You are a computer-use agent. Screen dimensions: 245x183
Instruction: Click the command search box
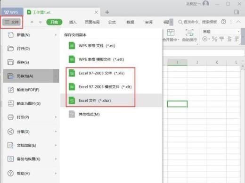(x=197, y=22)
